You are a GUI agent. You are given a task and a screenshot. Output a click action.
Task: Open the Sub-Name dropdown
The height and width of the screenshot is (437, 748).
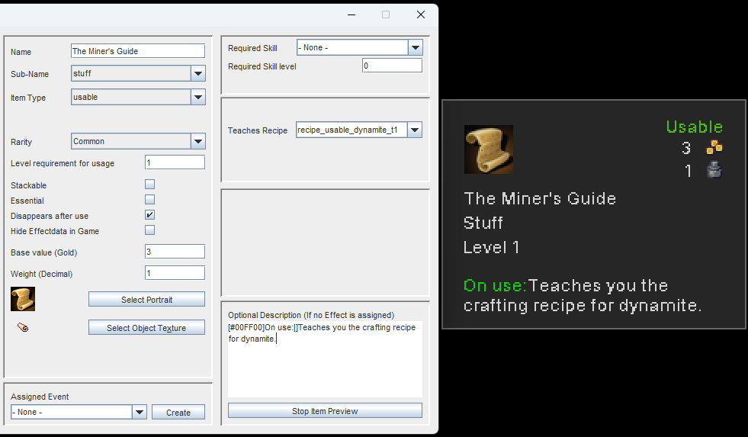point(198,73)
